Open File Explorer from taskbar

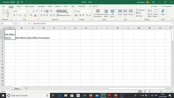point(66,96)
